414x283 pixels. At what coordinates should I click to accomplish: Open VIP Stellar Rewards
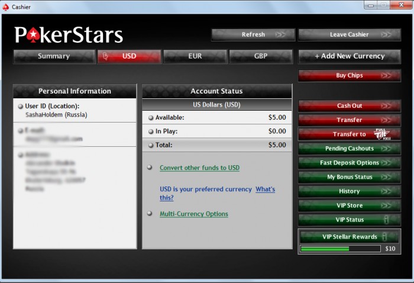point(350,237)
